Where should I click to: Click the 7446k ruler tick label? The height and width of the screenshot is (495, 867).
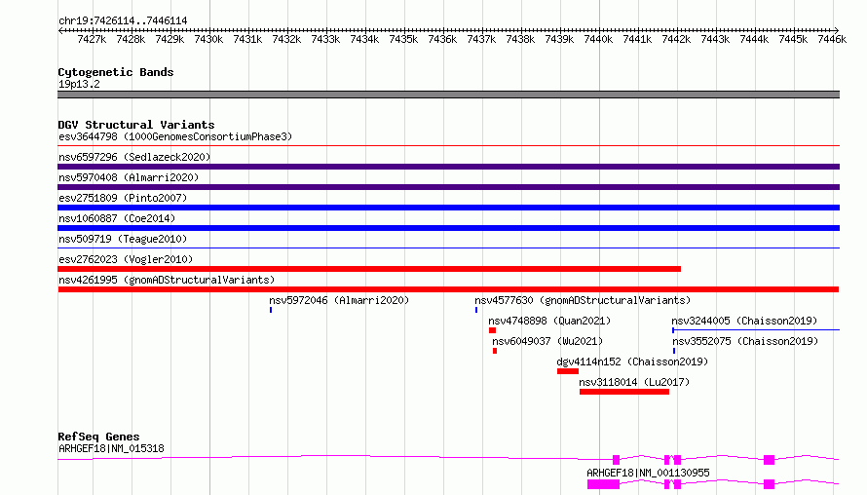(x=832, y=39)
